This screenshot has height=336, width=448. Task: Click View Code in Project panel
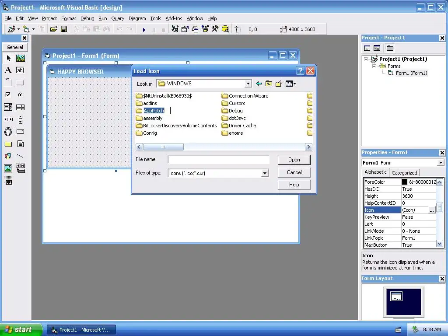click(367, 48)
